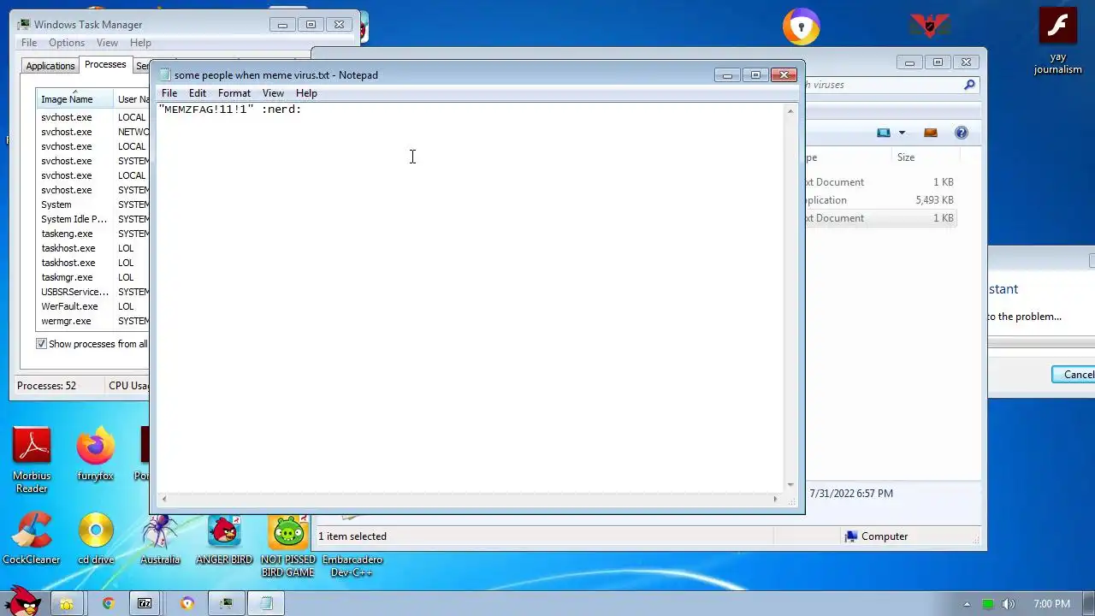Screen dimensions: 1095x616
Task: Click Notepad vertical scrollbar down arrow
Action: click(x=790, y=485)
